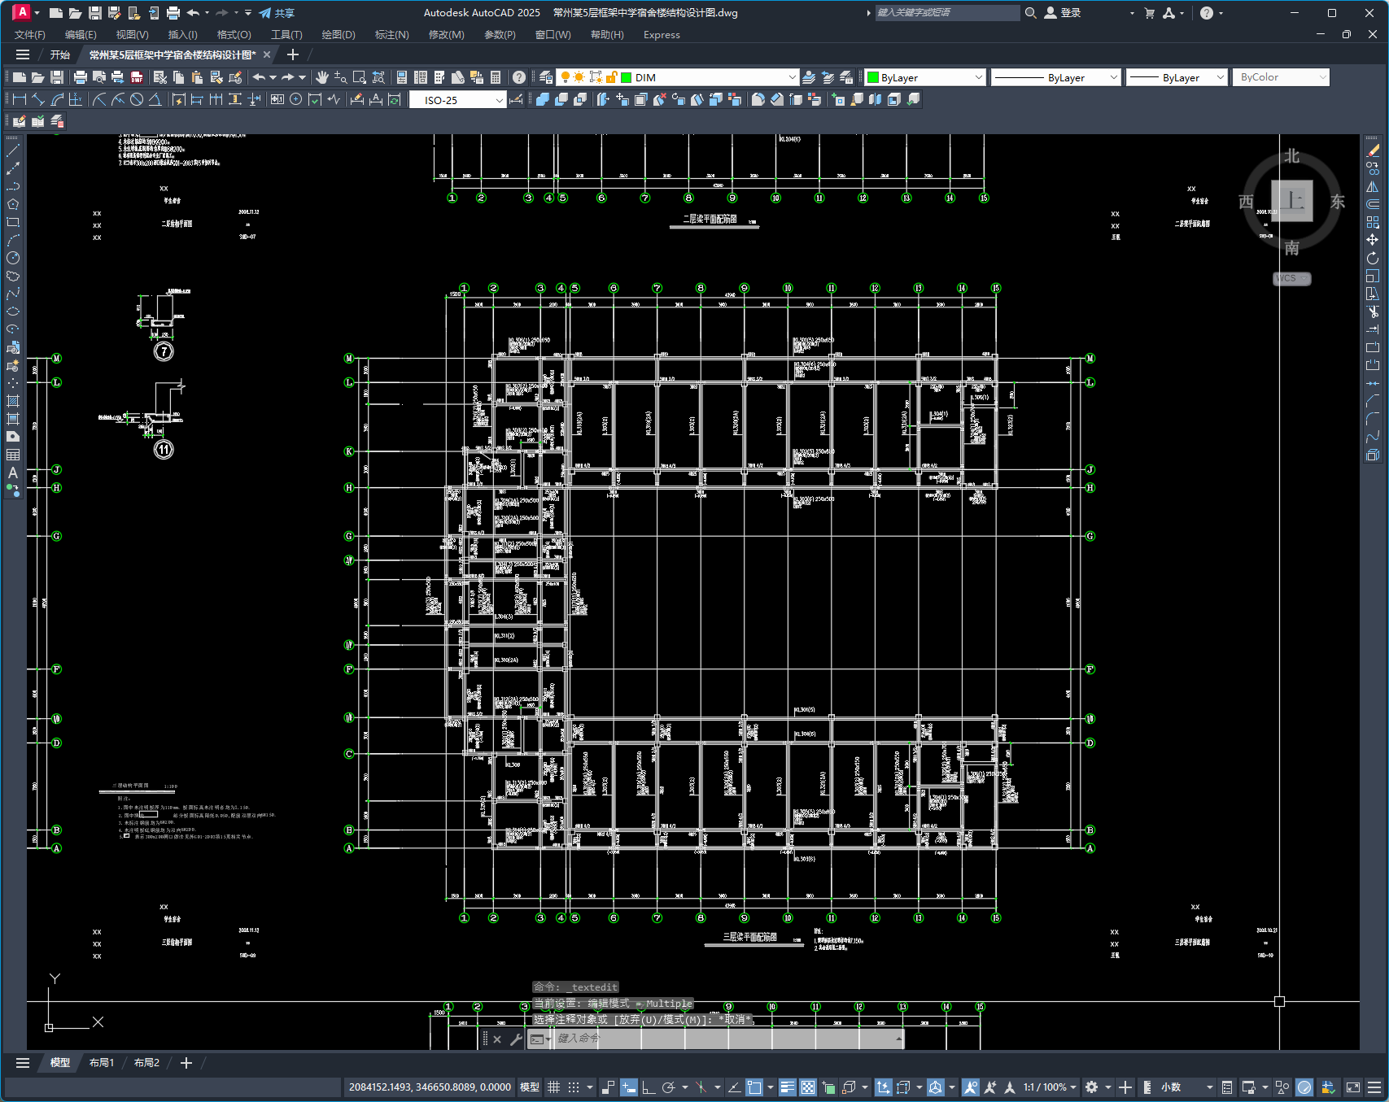This screenshot has width=1389, height=1102.
Task: Open the 标注(N) menu
Action: [x=391, y=35]
